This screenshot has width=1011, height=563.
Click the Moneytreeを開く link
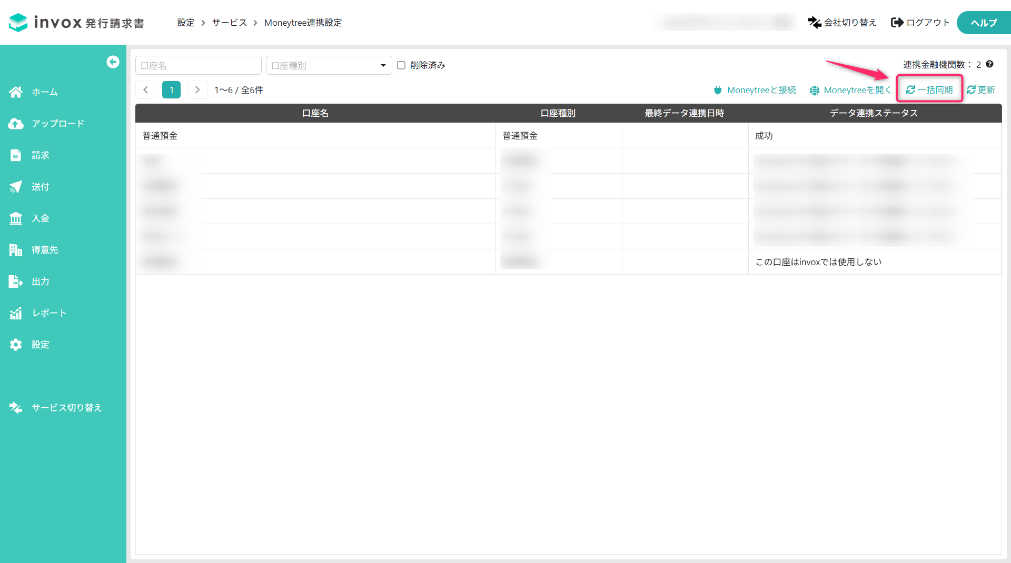tap(850, 90)
